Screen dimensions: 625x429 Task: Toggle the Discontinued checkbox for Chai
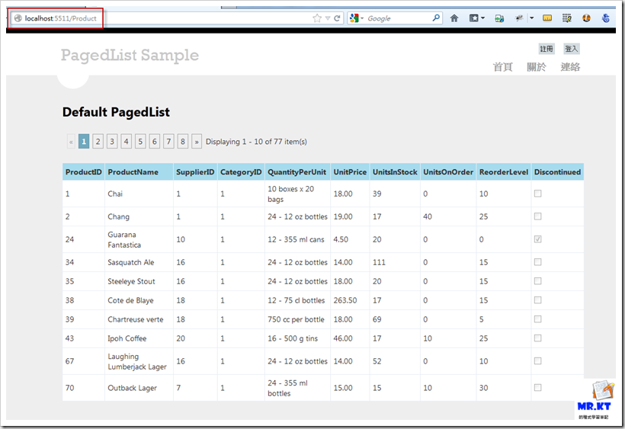[x=537, y=194]
